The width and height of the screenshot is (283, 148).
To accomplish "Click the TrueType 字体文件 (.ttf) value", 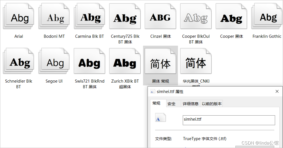I will [x=205, y=139].
